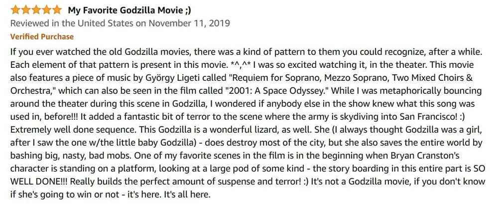The image size is (498, 206).
Task: Click the second gold rating star
Action: point(25,9)
